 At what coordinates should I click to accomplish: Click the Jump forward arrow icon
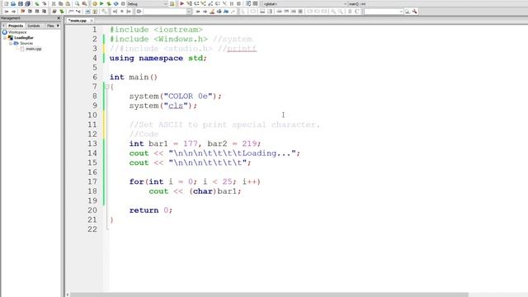pyautogui.click(x=14, y=12)
